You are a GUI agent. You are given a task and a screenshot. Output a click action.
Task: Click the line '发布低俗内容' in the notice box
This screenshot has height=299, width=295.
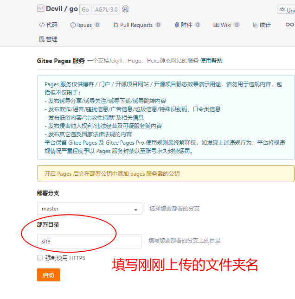point(94,118)
